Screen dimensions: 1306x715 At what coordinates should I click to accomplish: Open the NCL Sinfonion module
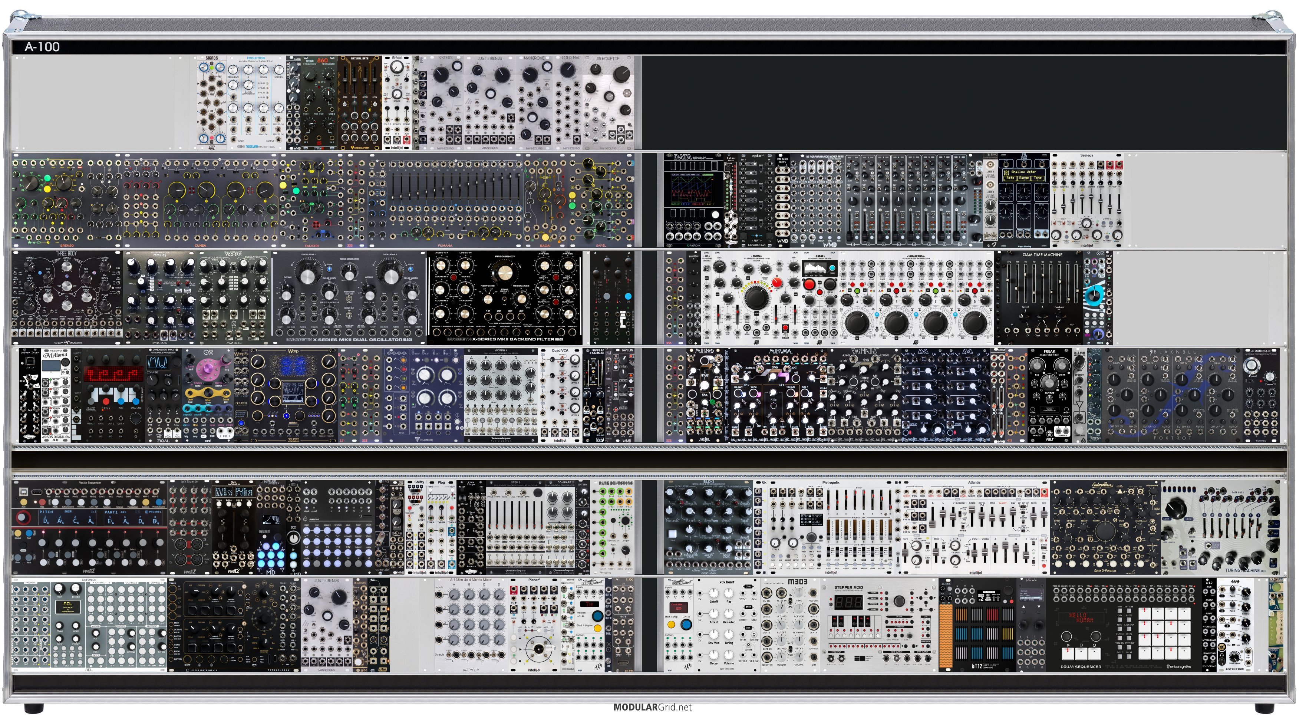tap(89, 625)
